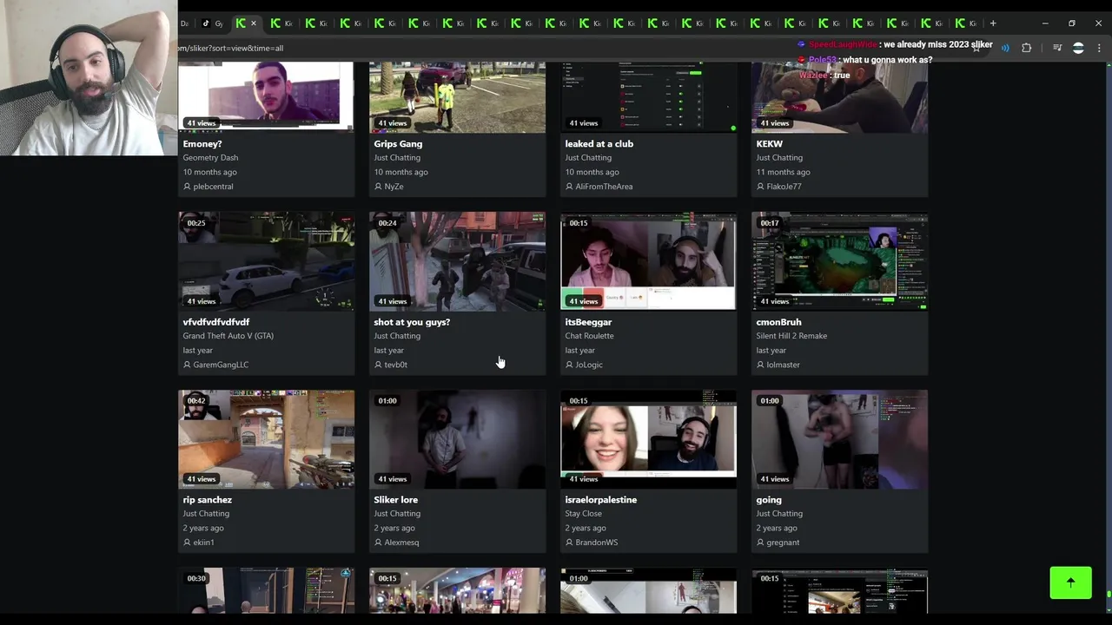Screen dimensions: 1112x625
Task: Click user icon beside lolmaster
Action: tap(760, 365)
